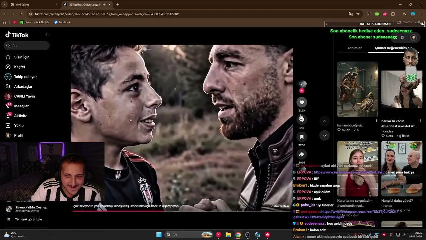Save the video with the bookmark icon
This screenshot has height=240, width=426.
click(x=302, y=137)
